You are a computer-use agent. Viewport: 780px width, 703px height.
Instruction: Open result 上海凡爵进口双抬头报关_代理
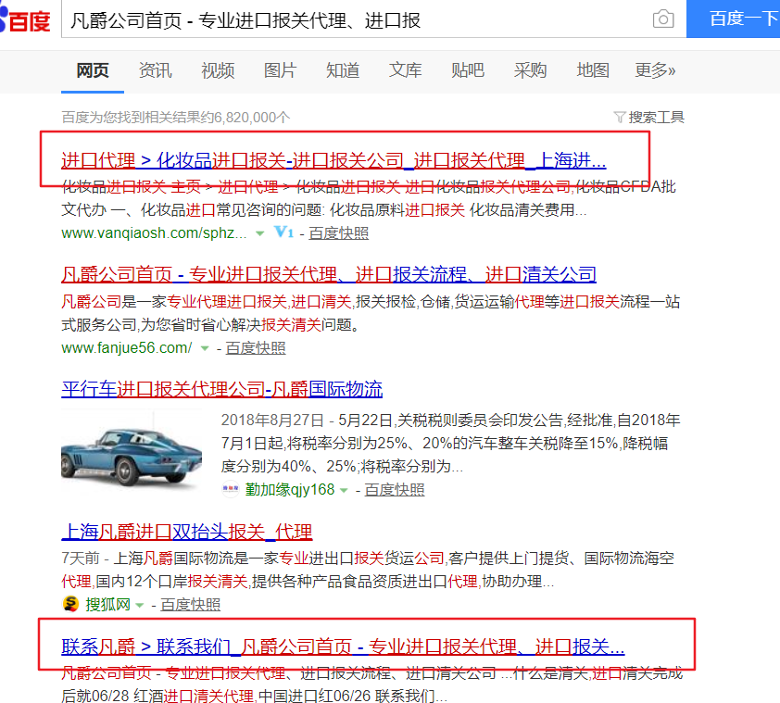coord(187,532)
